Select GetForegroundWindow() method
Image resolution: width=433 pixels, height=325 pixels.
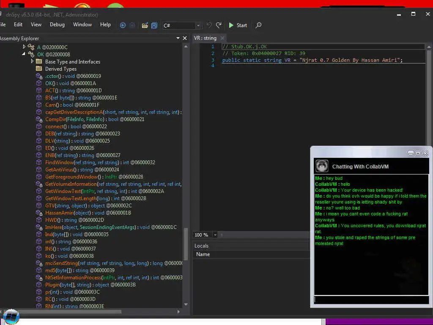tap(94, 176)
